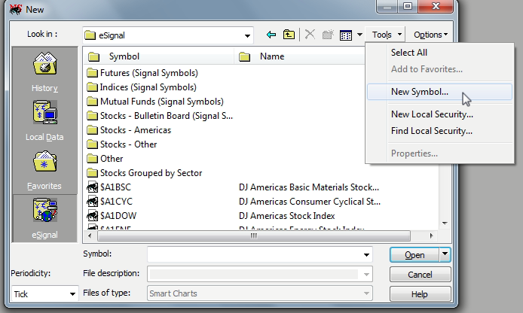Go back with the blue arrow icon
This screenshot has height=313, width=523.
[271, 35]
